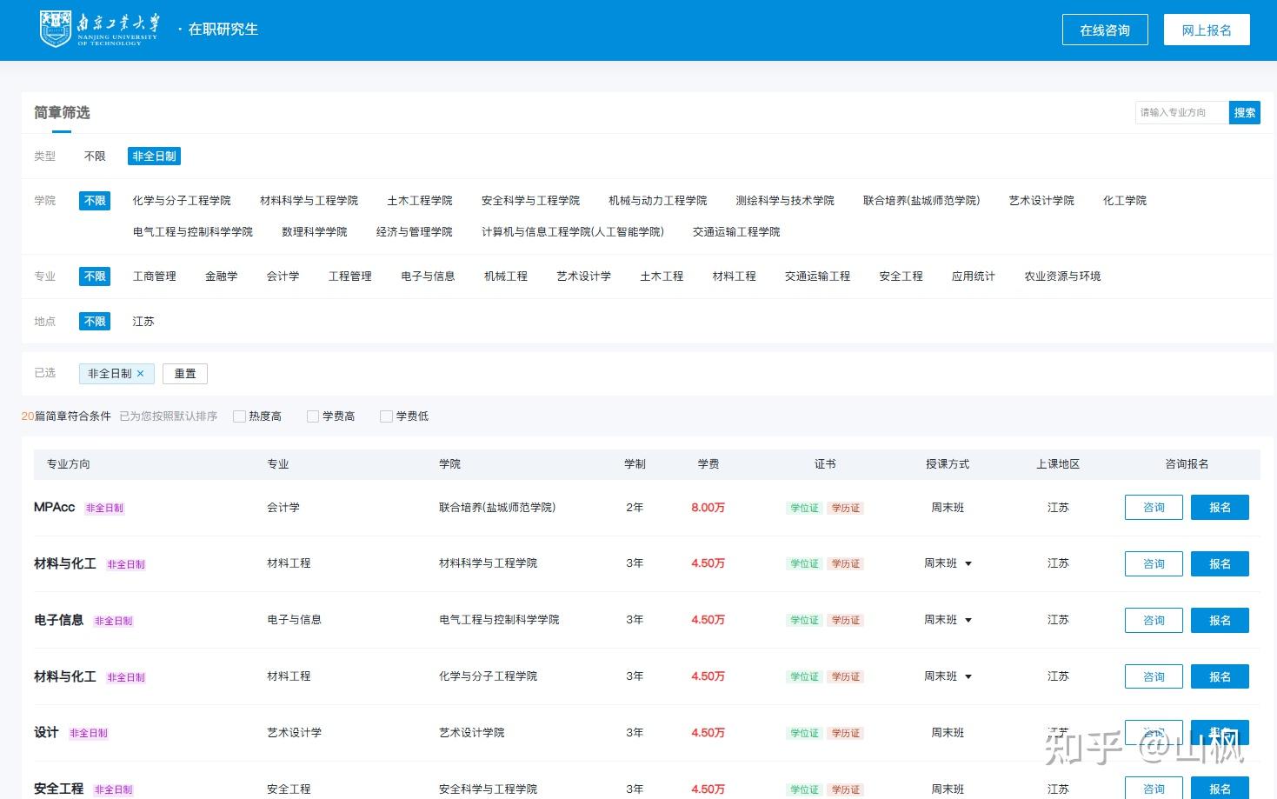This screenshot has width=1277, height=799.
Task: Filter by 电气工程与控制科学学院
Action: [193, 232]
